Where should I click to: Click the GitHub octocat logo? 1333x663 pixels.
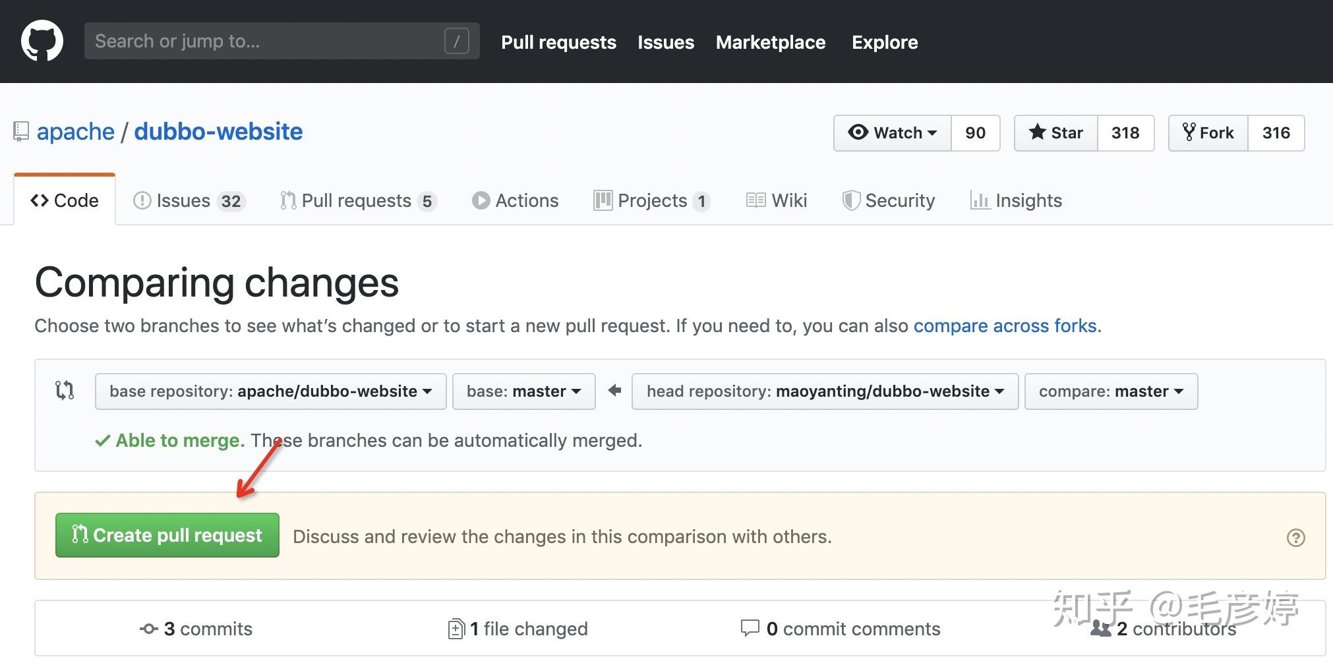pos(42,41)
